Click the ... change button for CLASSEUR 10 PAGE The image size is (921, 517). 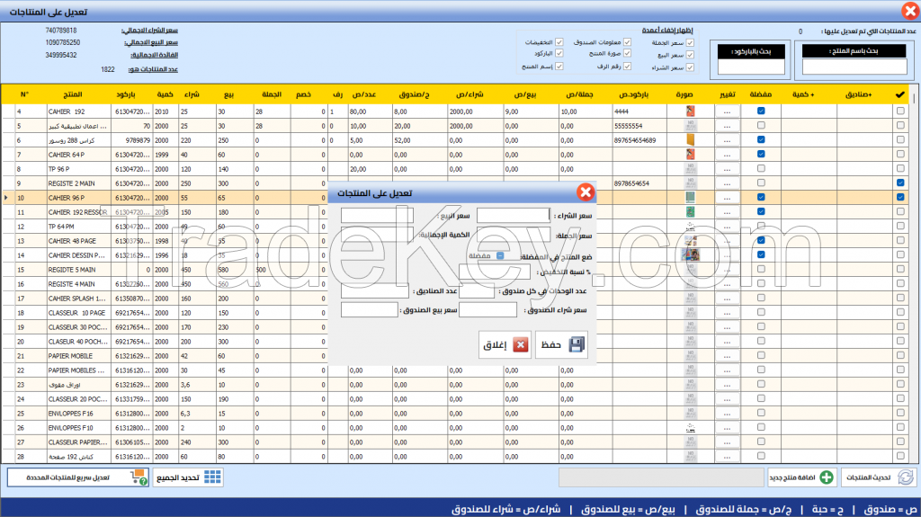click(727, 313)
